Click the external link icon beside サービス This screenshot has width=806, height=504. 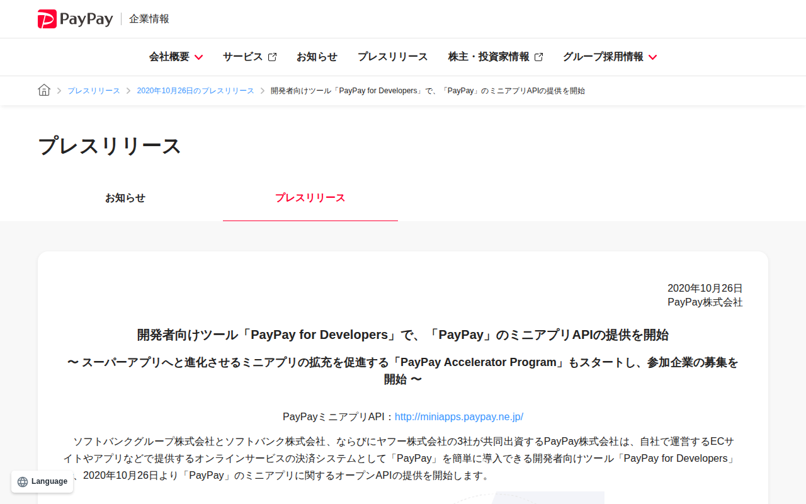[x=272, y=57]
